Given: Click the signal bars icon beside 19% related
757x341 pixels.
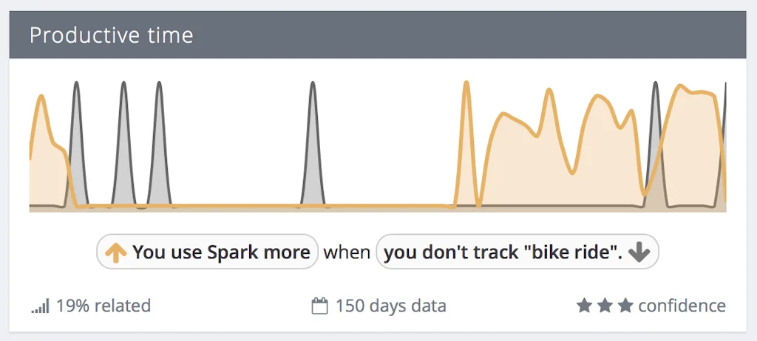Looking at the screenshot, I should click(x=40, y=306).
